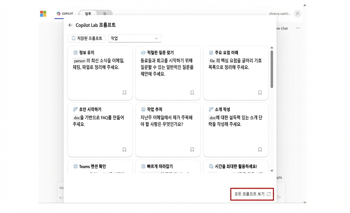Bookmark the 소개 작성 prompt card
This screenshot has height=213, width=350.
(260, 150)
